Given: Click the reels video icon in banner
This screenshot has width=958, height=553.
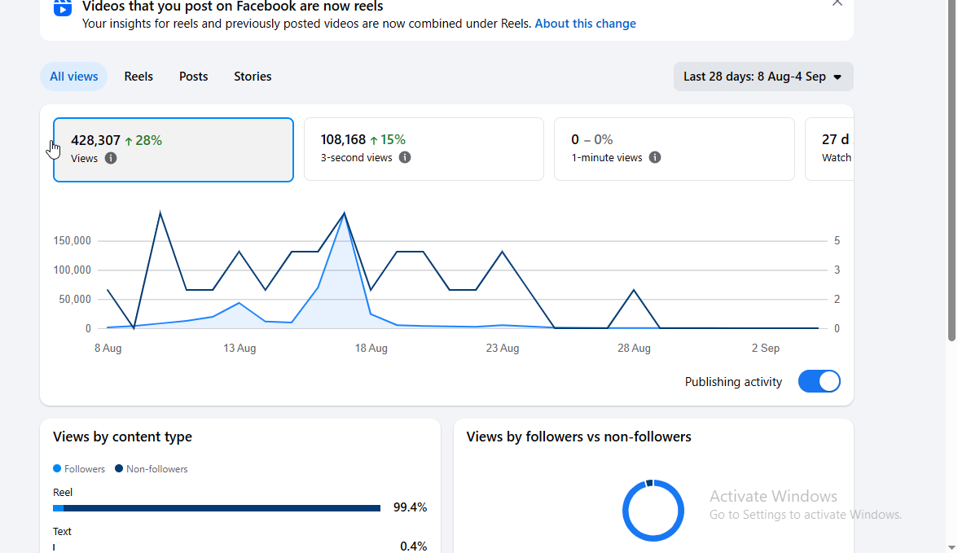Looking at the screenshot, I should 62,8.
